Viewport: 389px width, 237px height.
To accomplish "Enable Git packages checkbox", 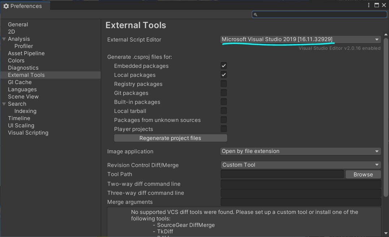I will click(224, 93).
